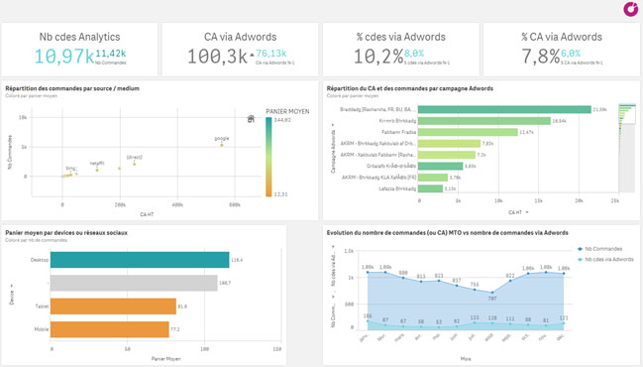Screen dimensions: 643x367
Task: Click the '344,02' legend maximum value
Action: point(282,120)
